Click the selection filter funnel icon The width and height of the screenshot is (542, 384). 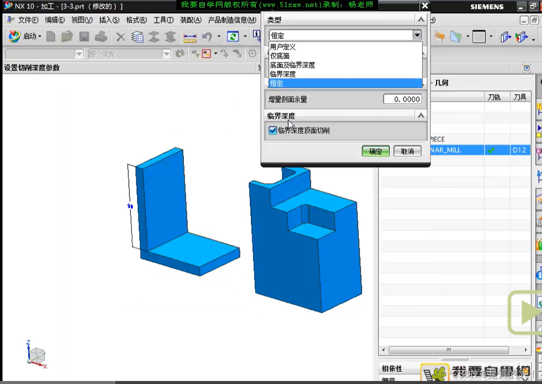[x=195, y=53]
